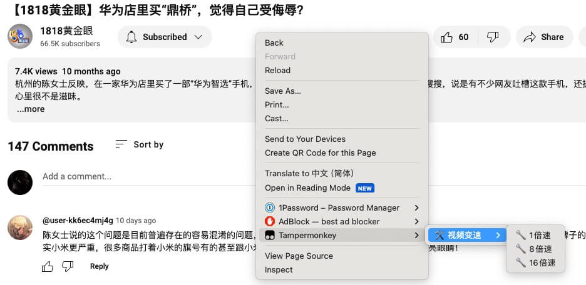The height and width of the screenshot is (285, 586).
Task: Open the Sort by comments menu
Action: click(x=140, y=144)
